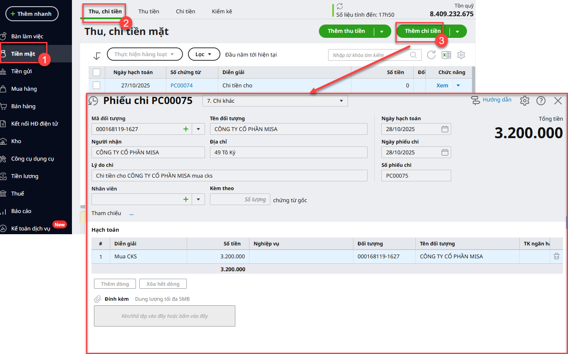Click the Thêm thu tiền button

click(x=346, y=31)
